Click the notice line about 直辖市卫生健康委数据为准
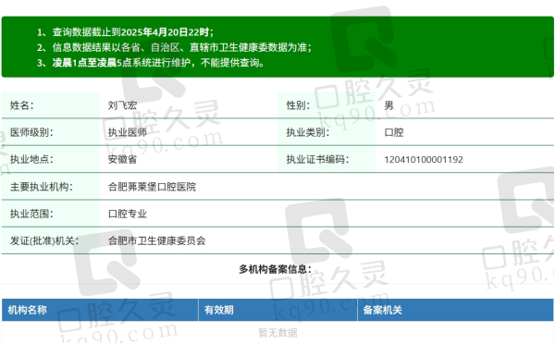555x344 pixels. 174,47
